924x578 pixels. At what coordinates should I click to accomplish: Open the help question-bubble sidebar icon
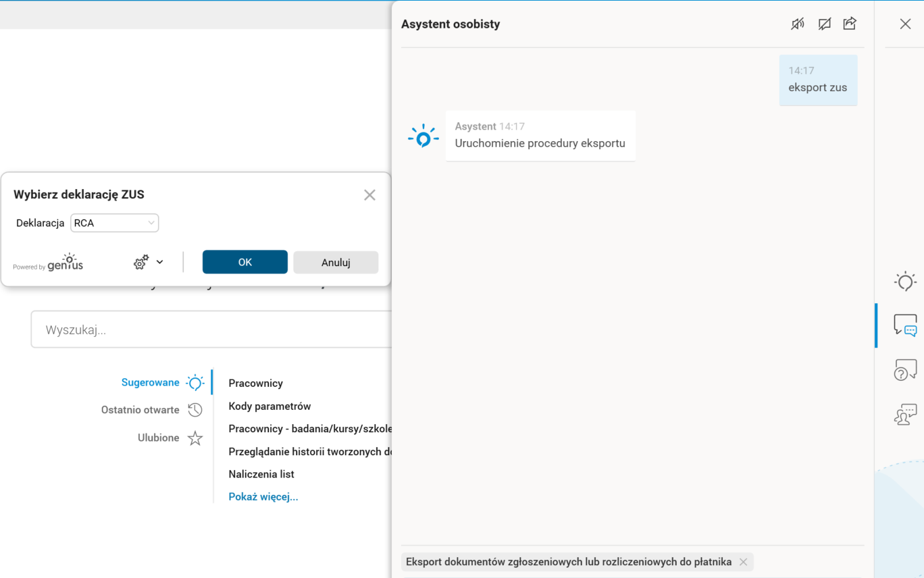(905, 369)
